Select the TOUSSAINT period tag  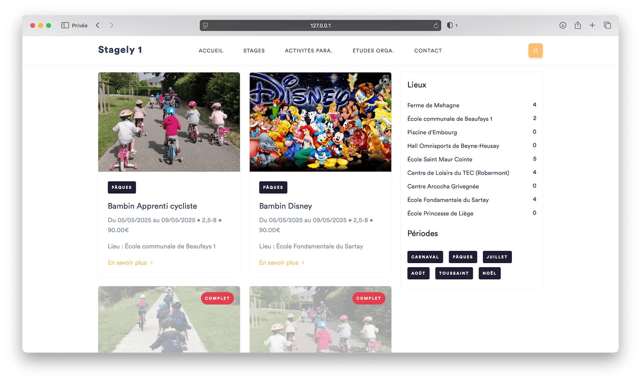454,273
